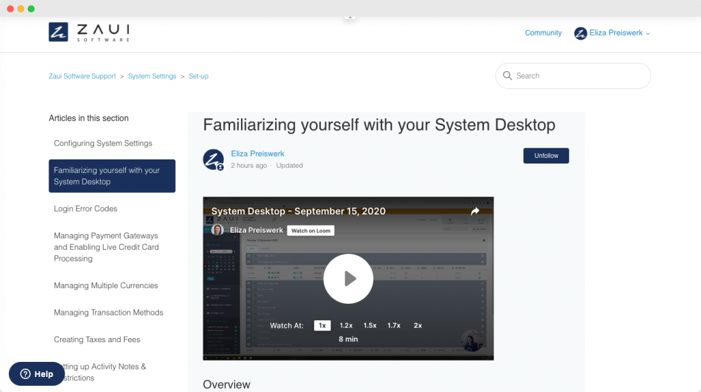Click the article author's Zaui avatar
Viewport: 701px width, 392px height.
(214, 159)
